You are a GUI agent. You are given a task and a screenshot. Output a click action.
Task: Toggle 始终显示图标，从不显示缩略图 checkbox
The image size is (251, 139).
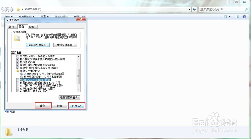click(18, 56)
